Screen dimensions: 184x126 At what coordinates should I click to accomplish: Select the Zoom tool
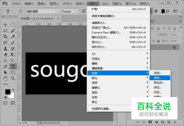13,78
